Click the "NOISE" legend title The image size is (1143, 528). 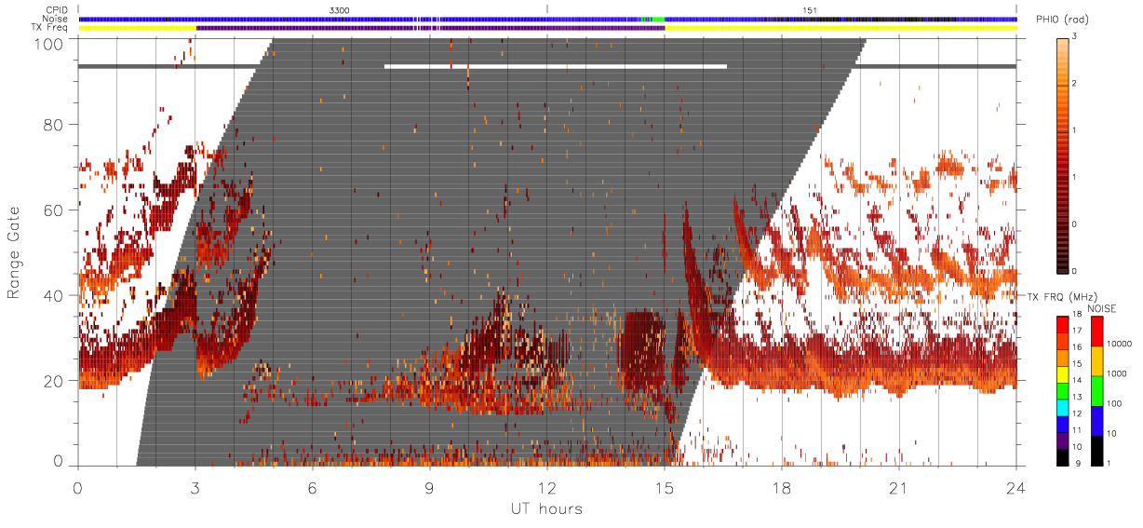click(1102, 308)
